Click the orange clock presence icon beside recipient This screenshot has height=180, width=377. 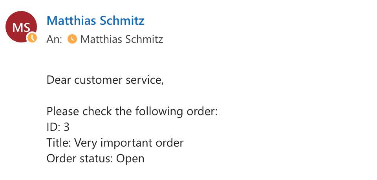pos(72,39)
